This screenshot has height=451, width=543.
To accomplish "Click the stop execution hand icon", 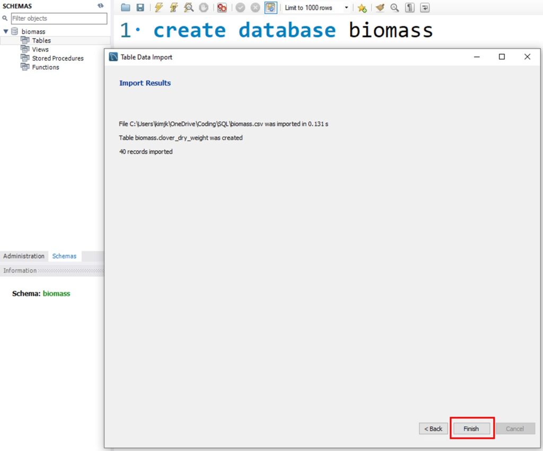I will pyautogui.click(x=203, y=7).
